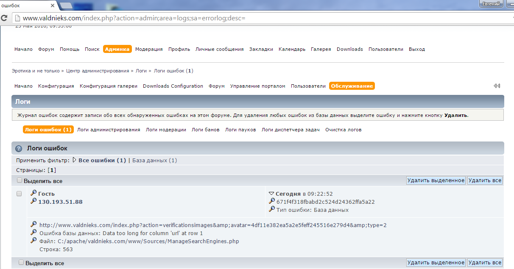Click the filter arrow before Все ошибки
This screenshot has width=514, height=269.
74,161
